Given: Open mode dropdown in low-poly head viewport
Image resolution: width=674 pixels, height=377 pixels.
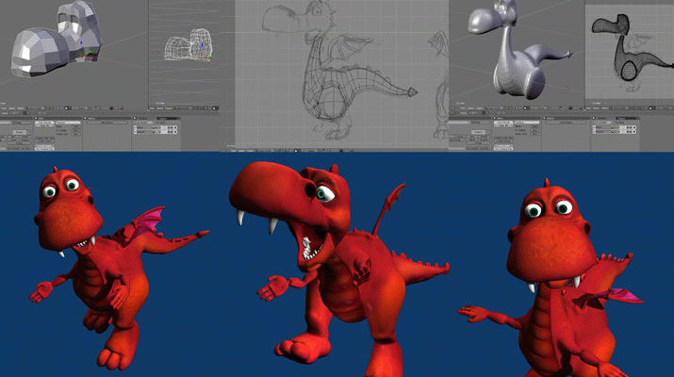Looking at the screenshot, I should pyautogui.click(x=36, y=108).
